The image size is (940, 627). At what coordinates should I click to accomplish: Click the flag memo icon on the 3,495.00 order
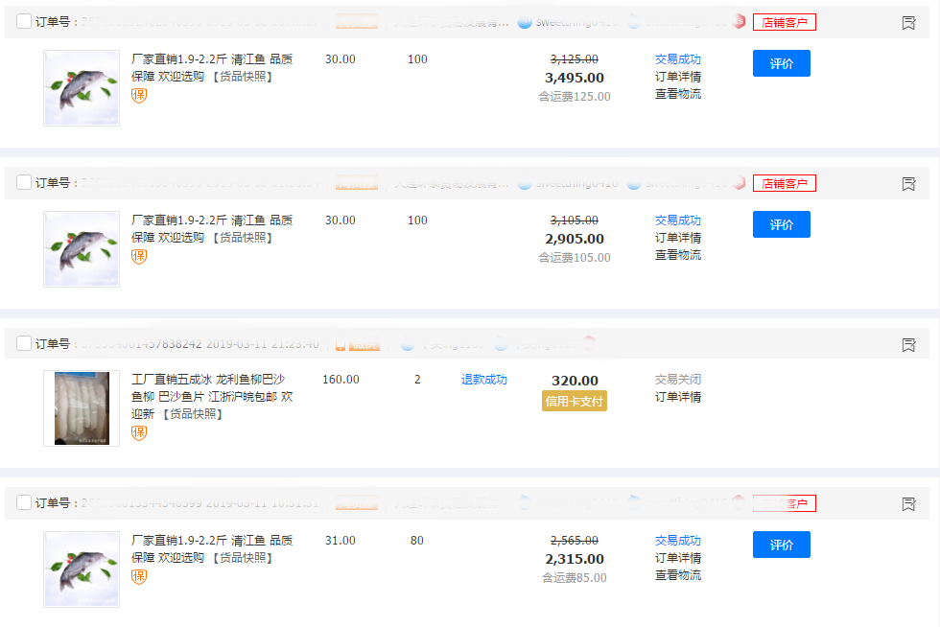[x=908, y=23]
